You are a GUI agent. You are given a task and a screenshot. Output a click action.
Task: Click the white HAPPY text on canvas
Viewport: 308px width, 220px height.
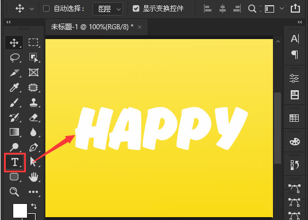click(161, 128)
